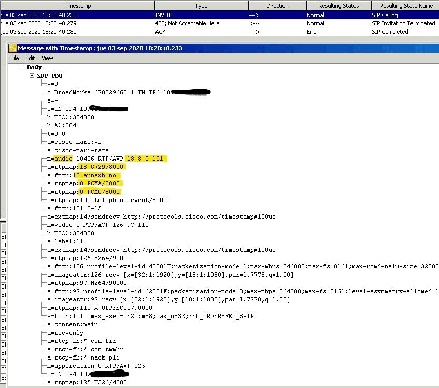Collapse the Body tree node
The height and width of the screenshot is (388, 439).
[22, 67]
